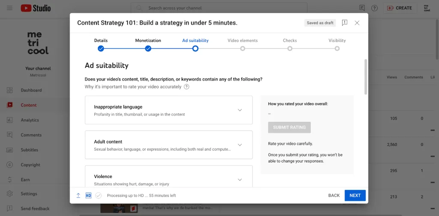Click the completed Monetization step circle
This screenshot has width=439, height=216.
[x=148, y=49]
